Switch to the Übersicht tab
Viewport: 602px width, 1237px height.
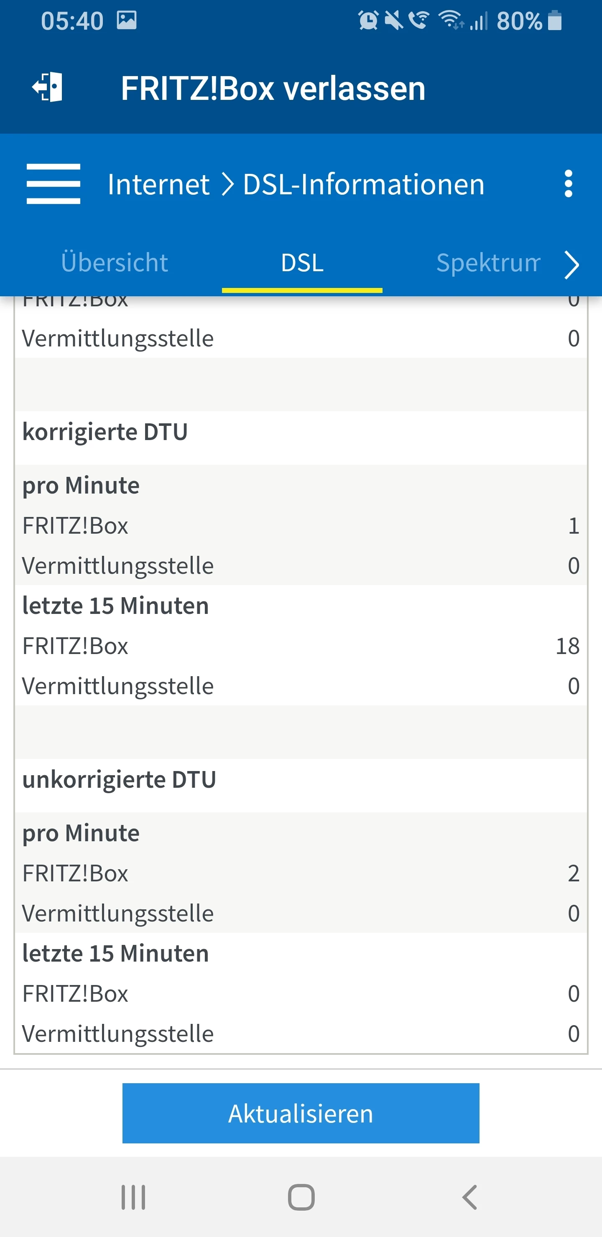[115, 263]
